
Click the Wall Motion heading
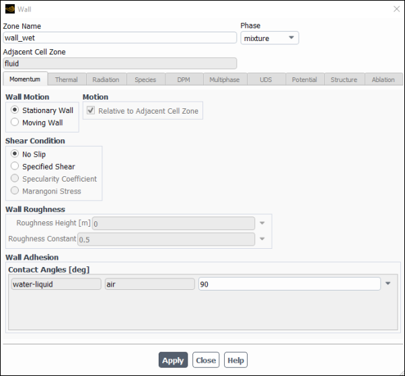click(28, 97)
